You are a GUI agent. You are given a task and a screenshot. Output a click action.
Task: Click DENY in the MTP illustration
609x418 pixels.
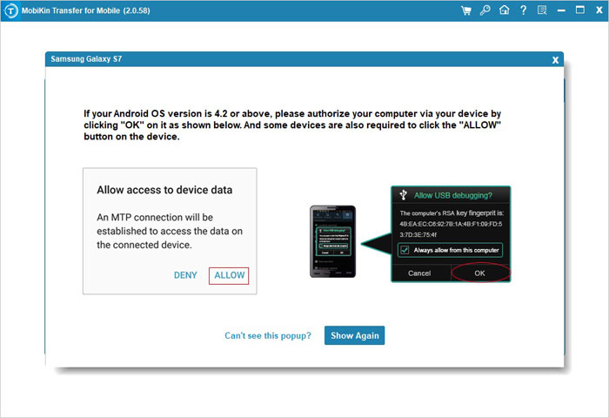[185, 275]
